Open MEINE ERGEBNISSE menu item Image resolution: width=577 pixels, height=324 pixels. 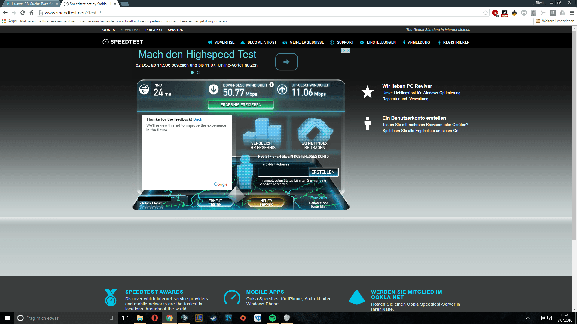[x=303, y=42]
